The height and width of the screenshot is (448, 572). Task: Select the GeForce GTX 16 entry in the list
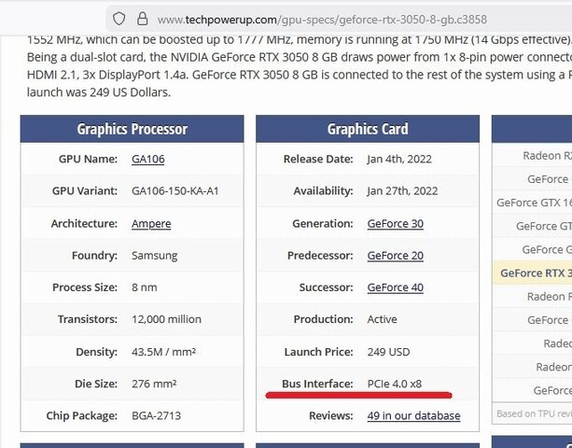[x=534, y=203]
